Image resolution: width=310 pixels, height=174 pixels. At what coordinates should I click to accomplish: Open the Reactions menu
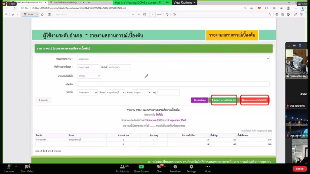[x=175, y=167]
